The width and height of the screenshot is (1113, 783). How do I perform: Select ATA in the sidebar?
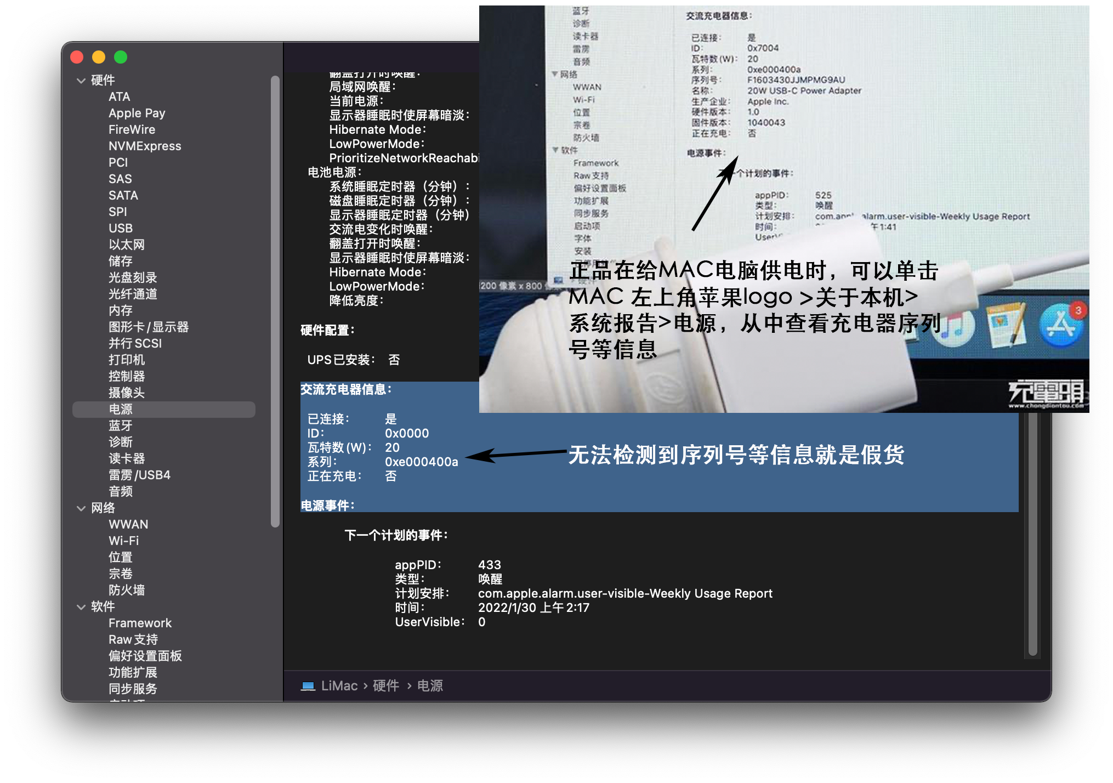point(120,97)
